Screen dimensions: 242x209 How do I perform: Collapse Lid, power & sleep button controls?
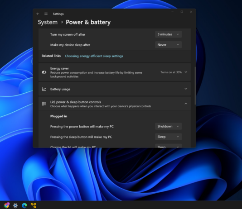186,104
